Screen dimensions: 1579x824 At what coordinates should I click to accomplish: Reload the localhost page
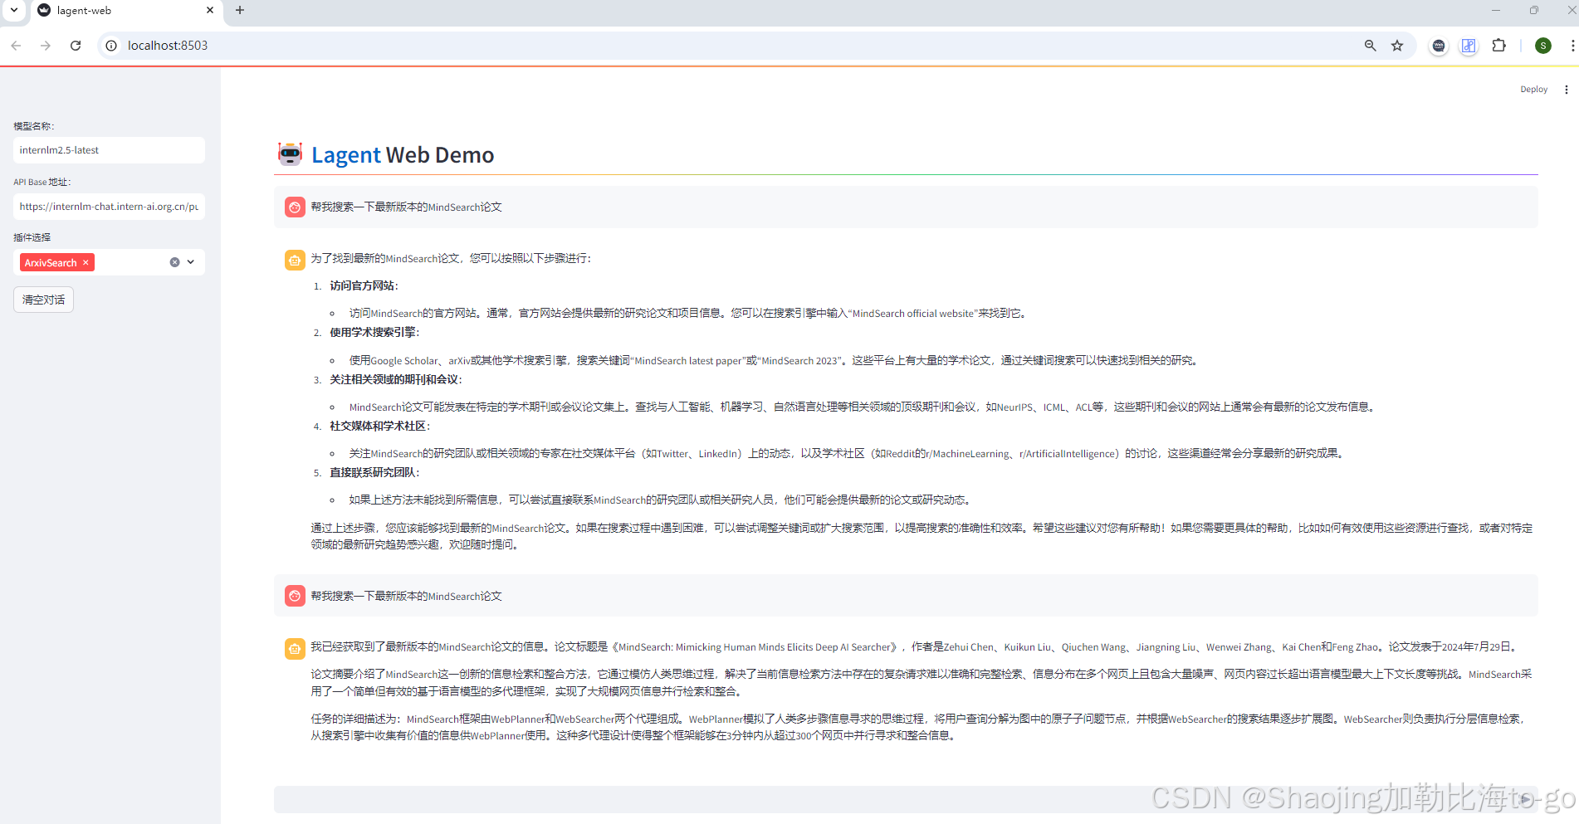pyautogui.click(x=76, y=46)
